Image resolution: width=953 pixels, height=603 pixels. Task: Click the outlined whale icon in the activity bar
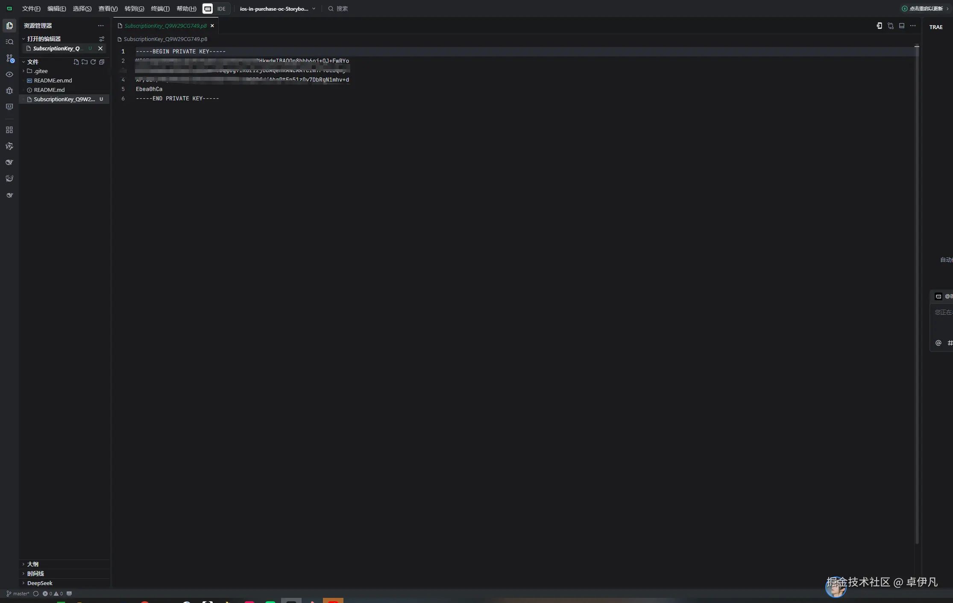[x=9, y=179]
